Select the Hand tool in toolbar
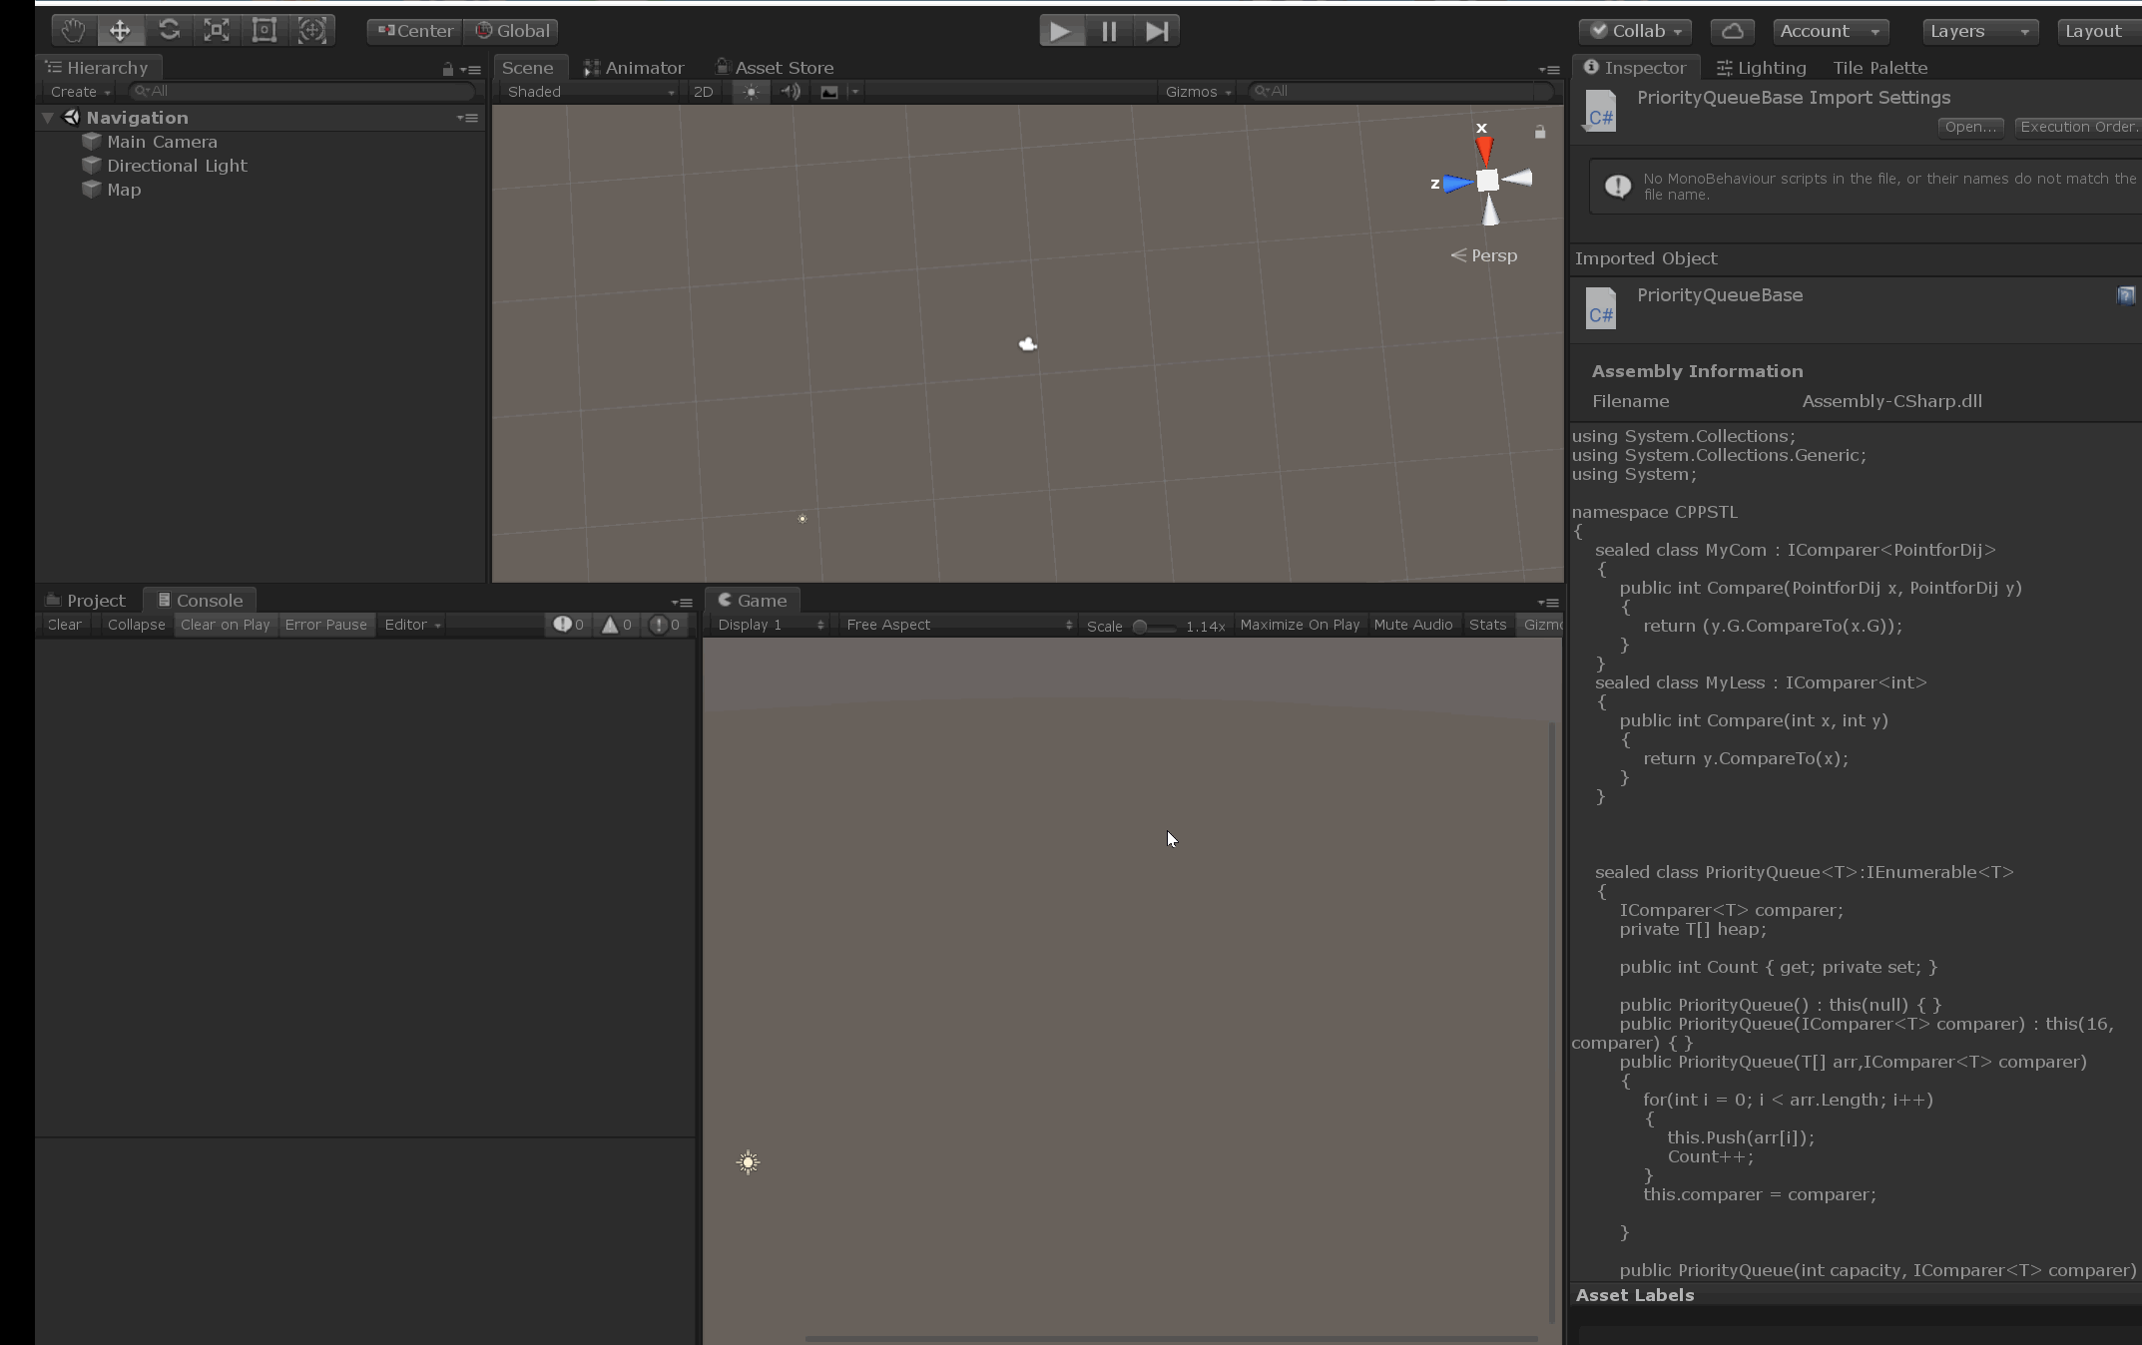 [x=73, y=31]
